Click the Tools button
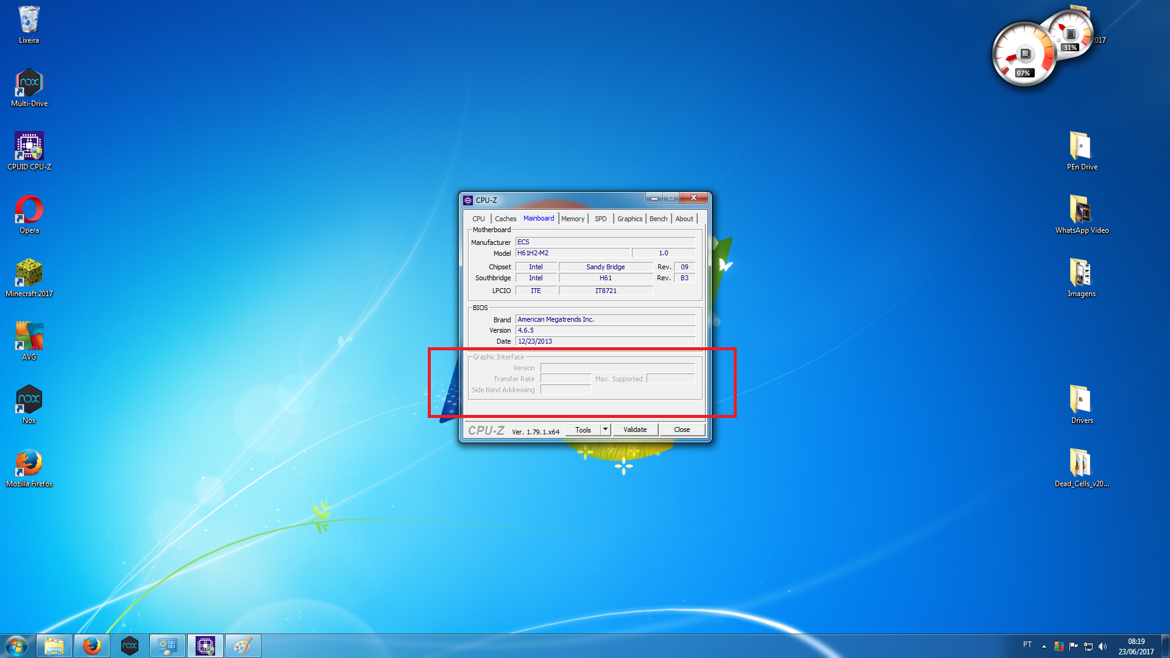Screen dimensions: 1170x658 pyautogui.click(x=583, y=430)
